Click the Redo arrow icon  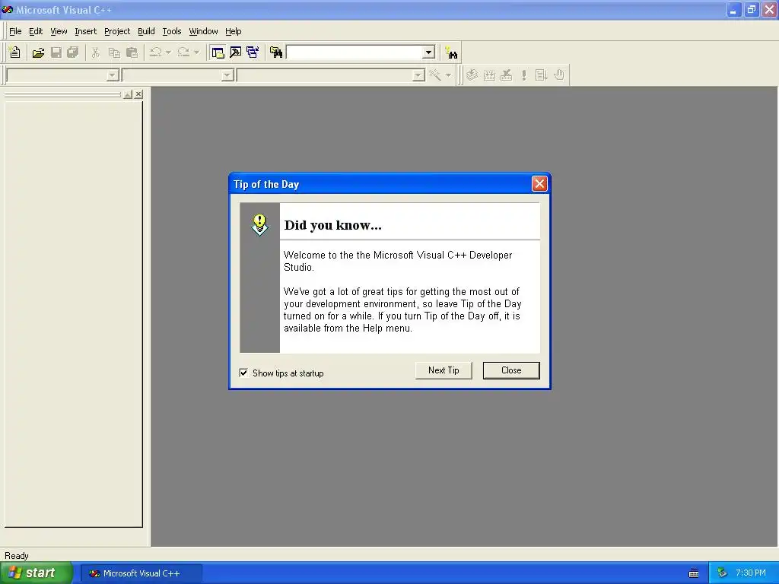pyautogui.click(x=183, y=52)
